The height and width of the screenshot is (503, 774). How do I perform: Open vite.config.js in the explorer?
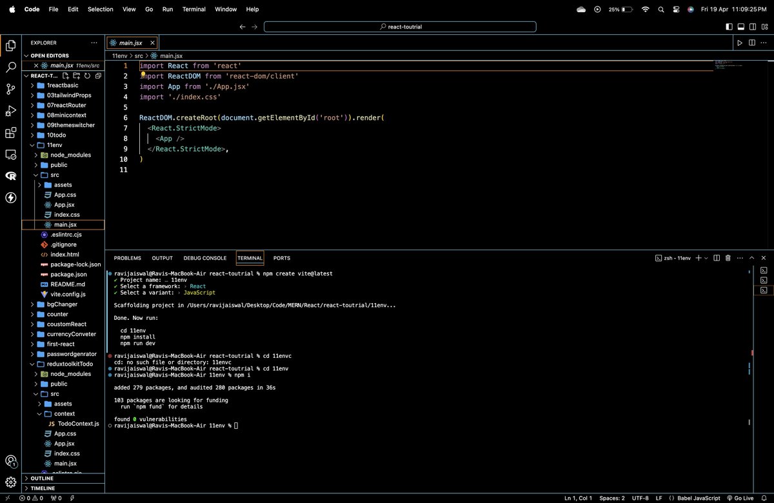click(x=63, y=294)
